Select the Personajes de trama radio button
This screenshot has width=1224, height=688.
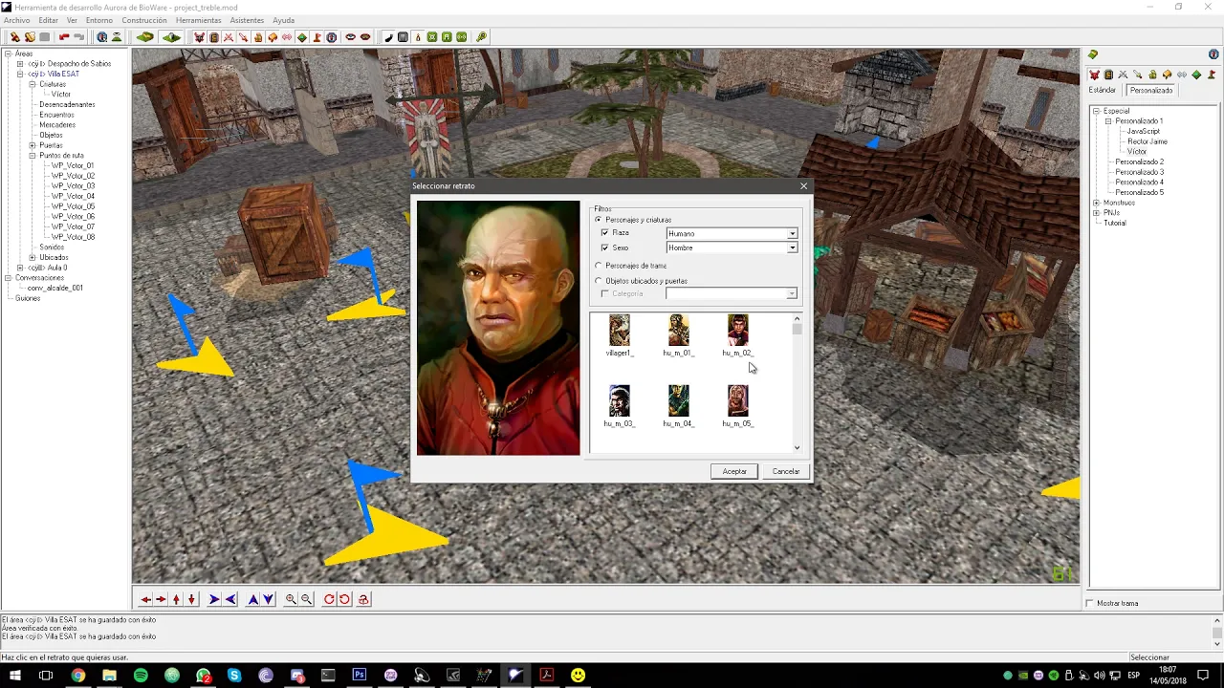coord(599,266)
